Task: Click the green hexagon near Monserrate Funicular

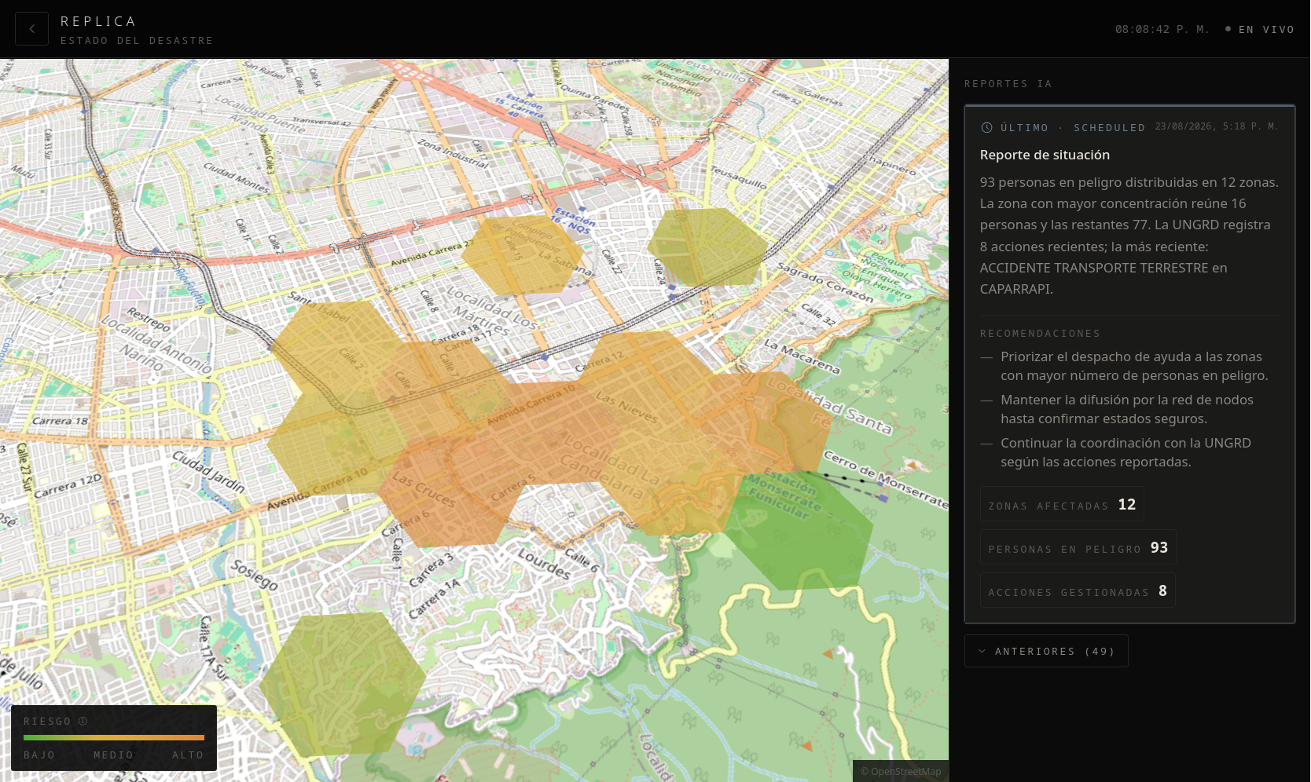Action: click(x=798, y=531)
